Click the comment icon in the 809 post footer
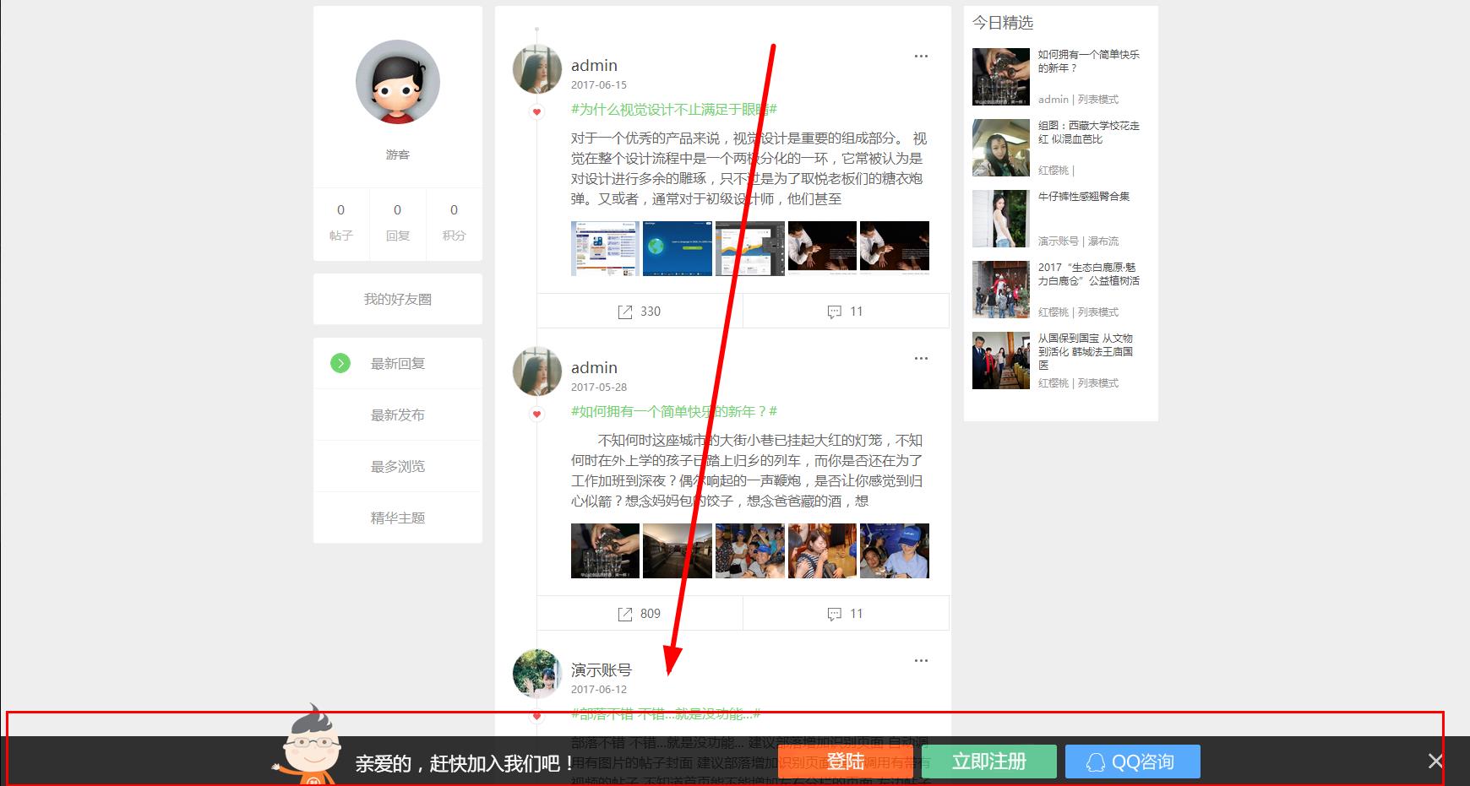 coord(834,615)
